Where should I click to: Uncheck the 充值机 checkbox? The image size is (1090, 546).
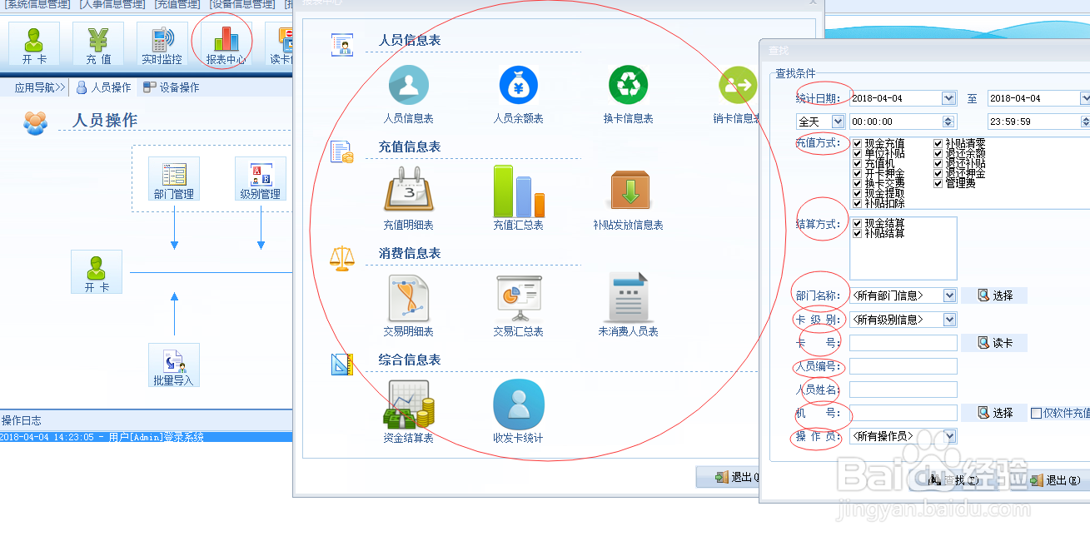[858, 164]
